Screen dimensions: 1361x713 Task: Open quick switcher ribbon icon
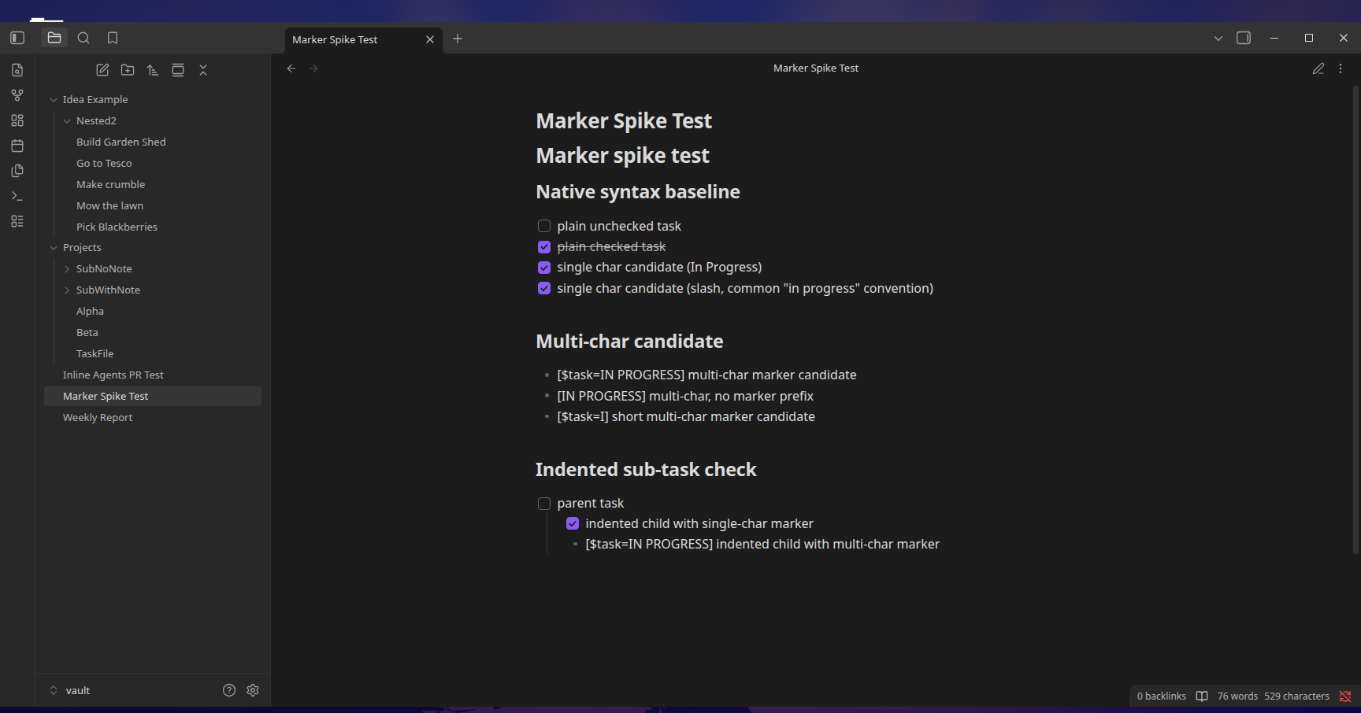(x=17, y=70)
